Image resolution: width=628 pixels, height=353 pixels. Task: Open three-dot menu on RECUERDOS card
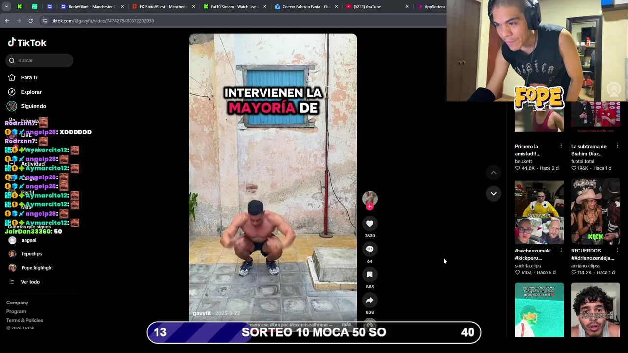[617, 251]
